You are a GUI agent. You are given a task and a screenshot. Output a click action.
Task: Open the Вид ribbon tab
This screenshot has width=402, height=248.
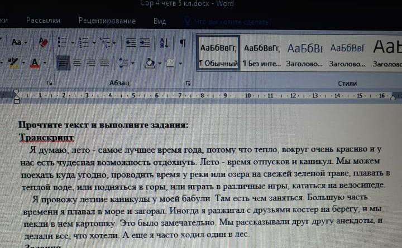click(x=160, y=21)
